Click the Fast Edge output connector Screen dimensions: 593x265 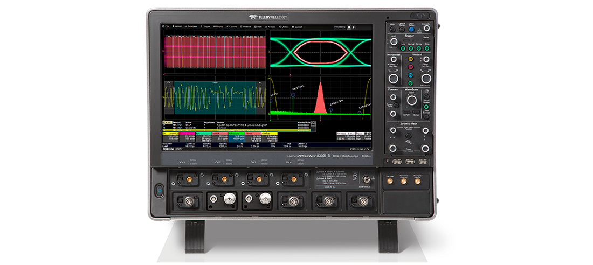click(389, 181)
